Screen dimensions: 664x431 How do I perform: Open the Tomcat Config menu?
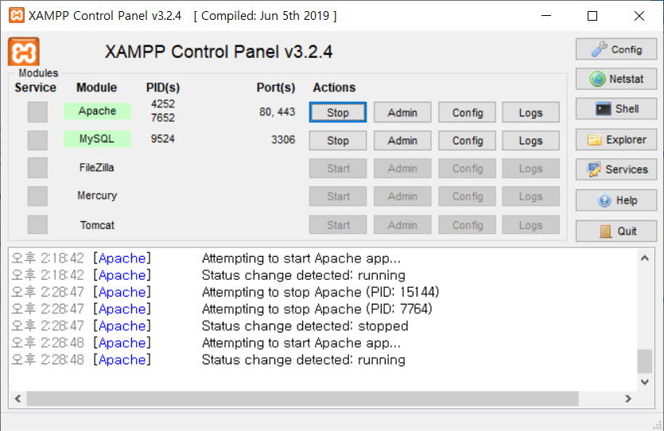(x=467, y=225)
